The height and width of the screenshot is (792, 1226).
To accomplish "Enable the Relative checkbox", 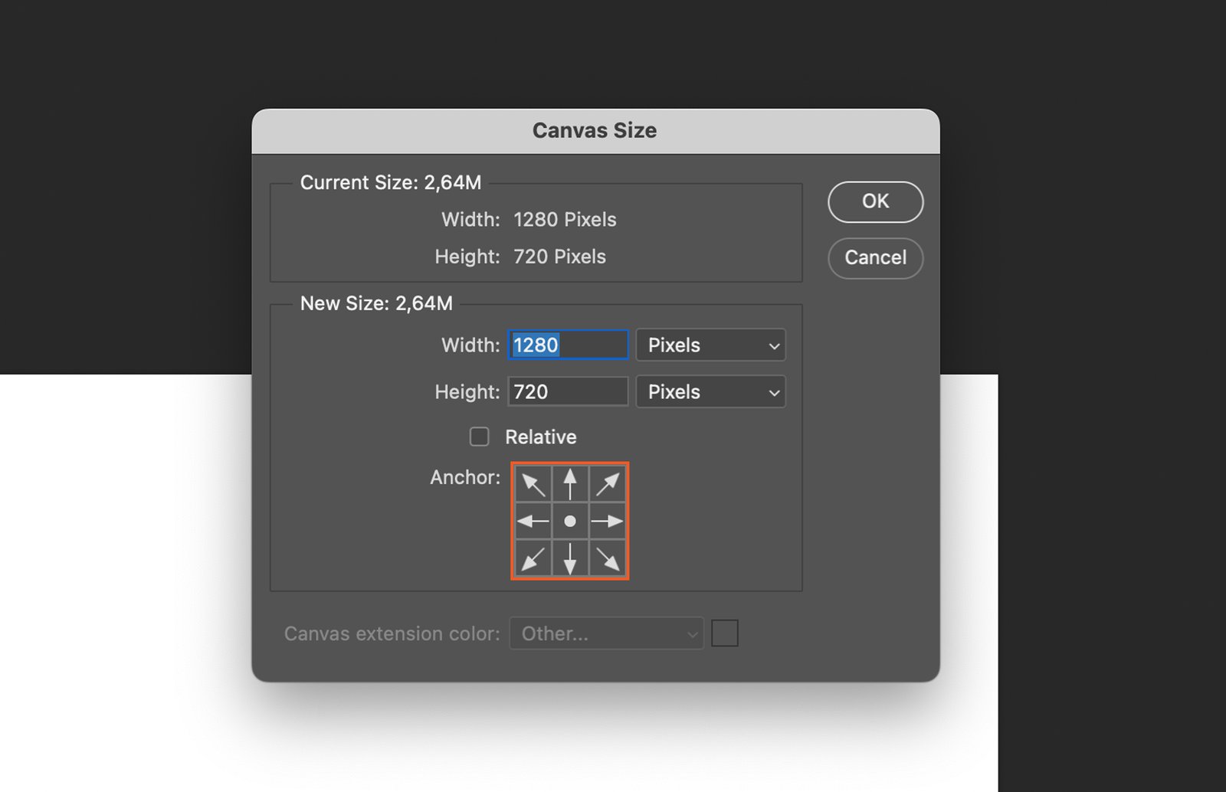I will click(x=480, y=437).
